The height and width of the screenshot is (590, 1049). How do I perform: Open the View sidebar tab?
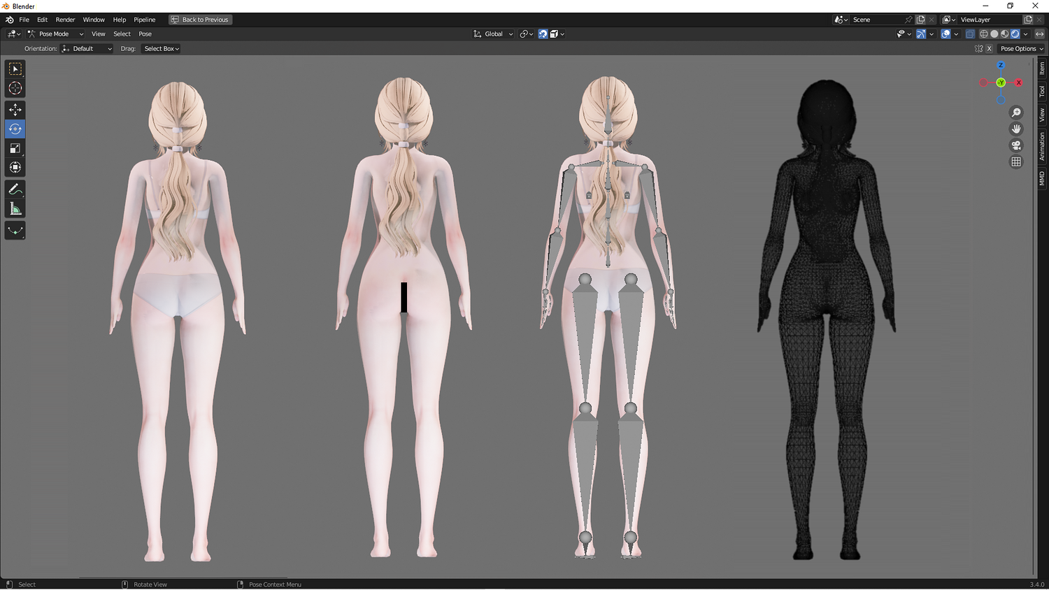click(1042, 115)
